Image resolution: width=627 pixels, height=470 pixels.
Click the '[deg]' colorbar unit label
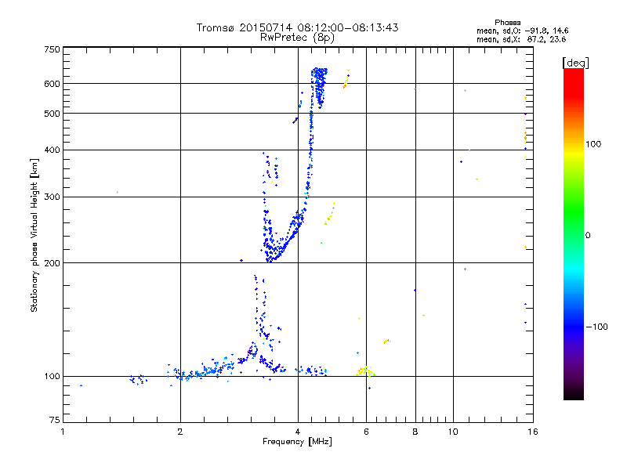[x=575, y=63]
